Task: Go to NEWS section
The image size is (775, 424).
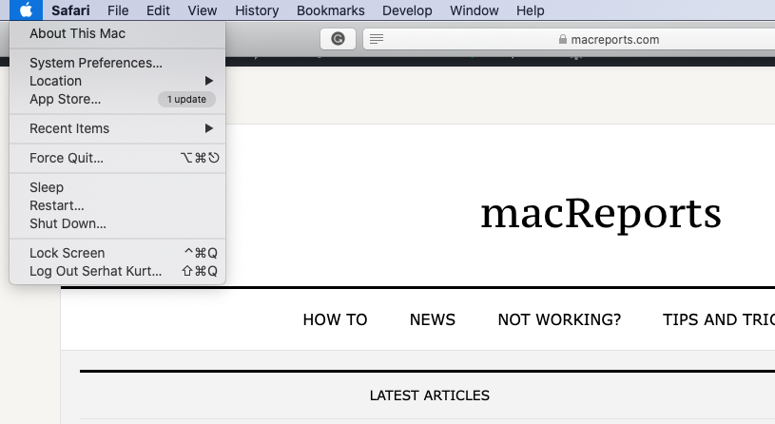Action: (x=433, y=319)
